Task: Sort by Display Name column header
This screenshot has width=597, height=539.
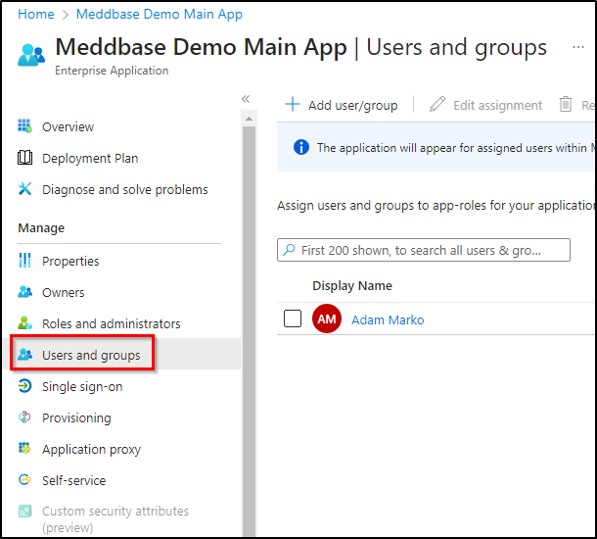Action: pyautogui.click(x=352, y=285)
